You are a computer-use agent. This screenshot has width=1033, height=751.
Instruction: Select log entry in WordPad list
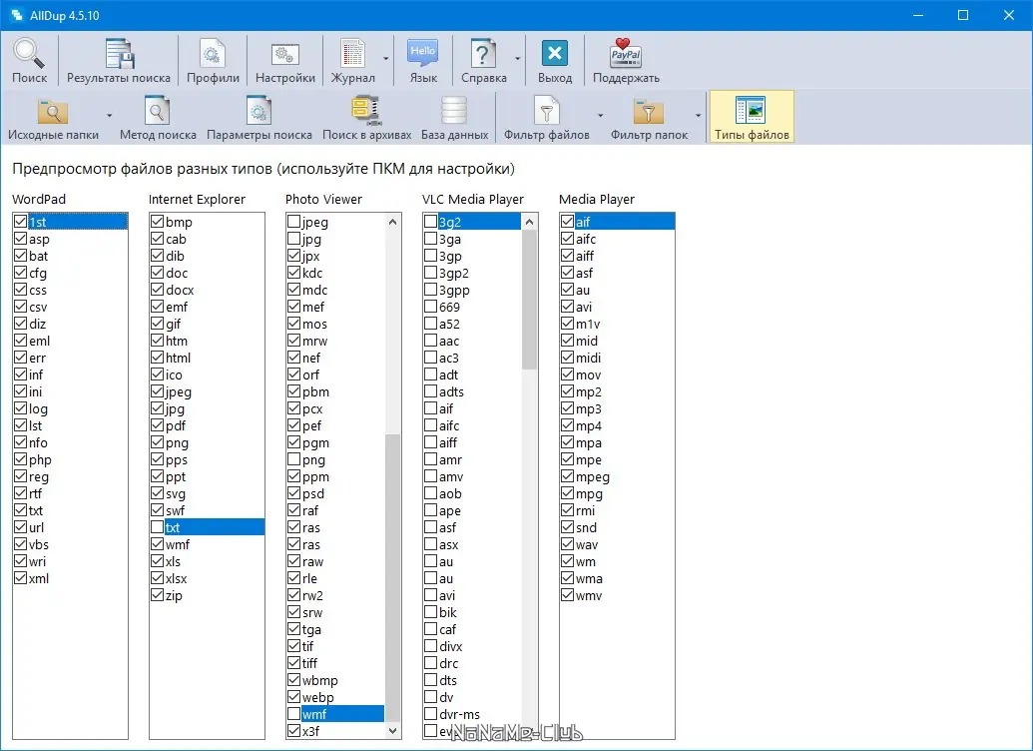[38, 408]
